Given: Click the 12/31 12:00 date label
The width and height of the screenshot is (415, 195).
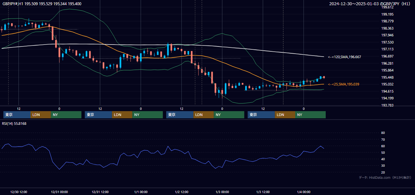Looking at the screenshot, I should [x=100, y=192].
